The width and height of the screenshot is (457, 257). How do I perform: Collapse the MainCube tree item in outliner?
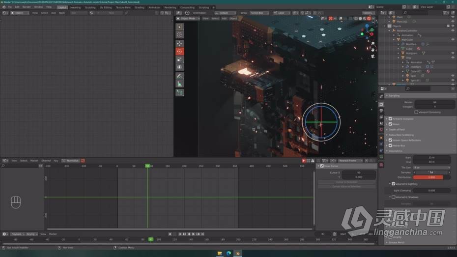(394, 40)
